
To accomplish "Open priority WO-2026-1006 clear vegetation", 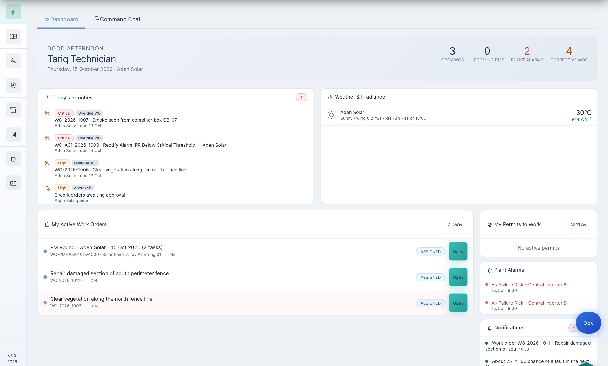I will coord(176,169).
